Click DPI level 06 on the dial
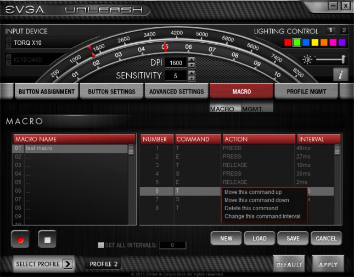354x277 pixels. pos(188,47)
